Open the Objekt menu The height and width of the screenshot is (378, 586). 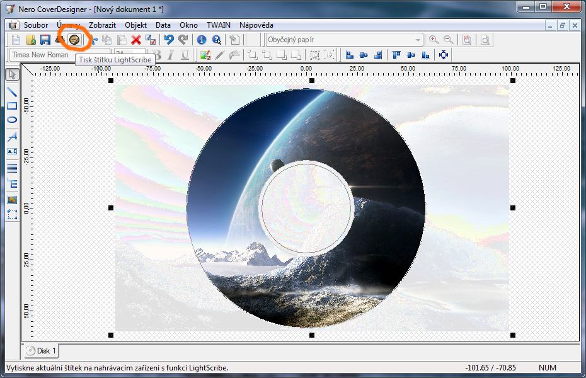point(135,25)
